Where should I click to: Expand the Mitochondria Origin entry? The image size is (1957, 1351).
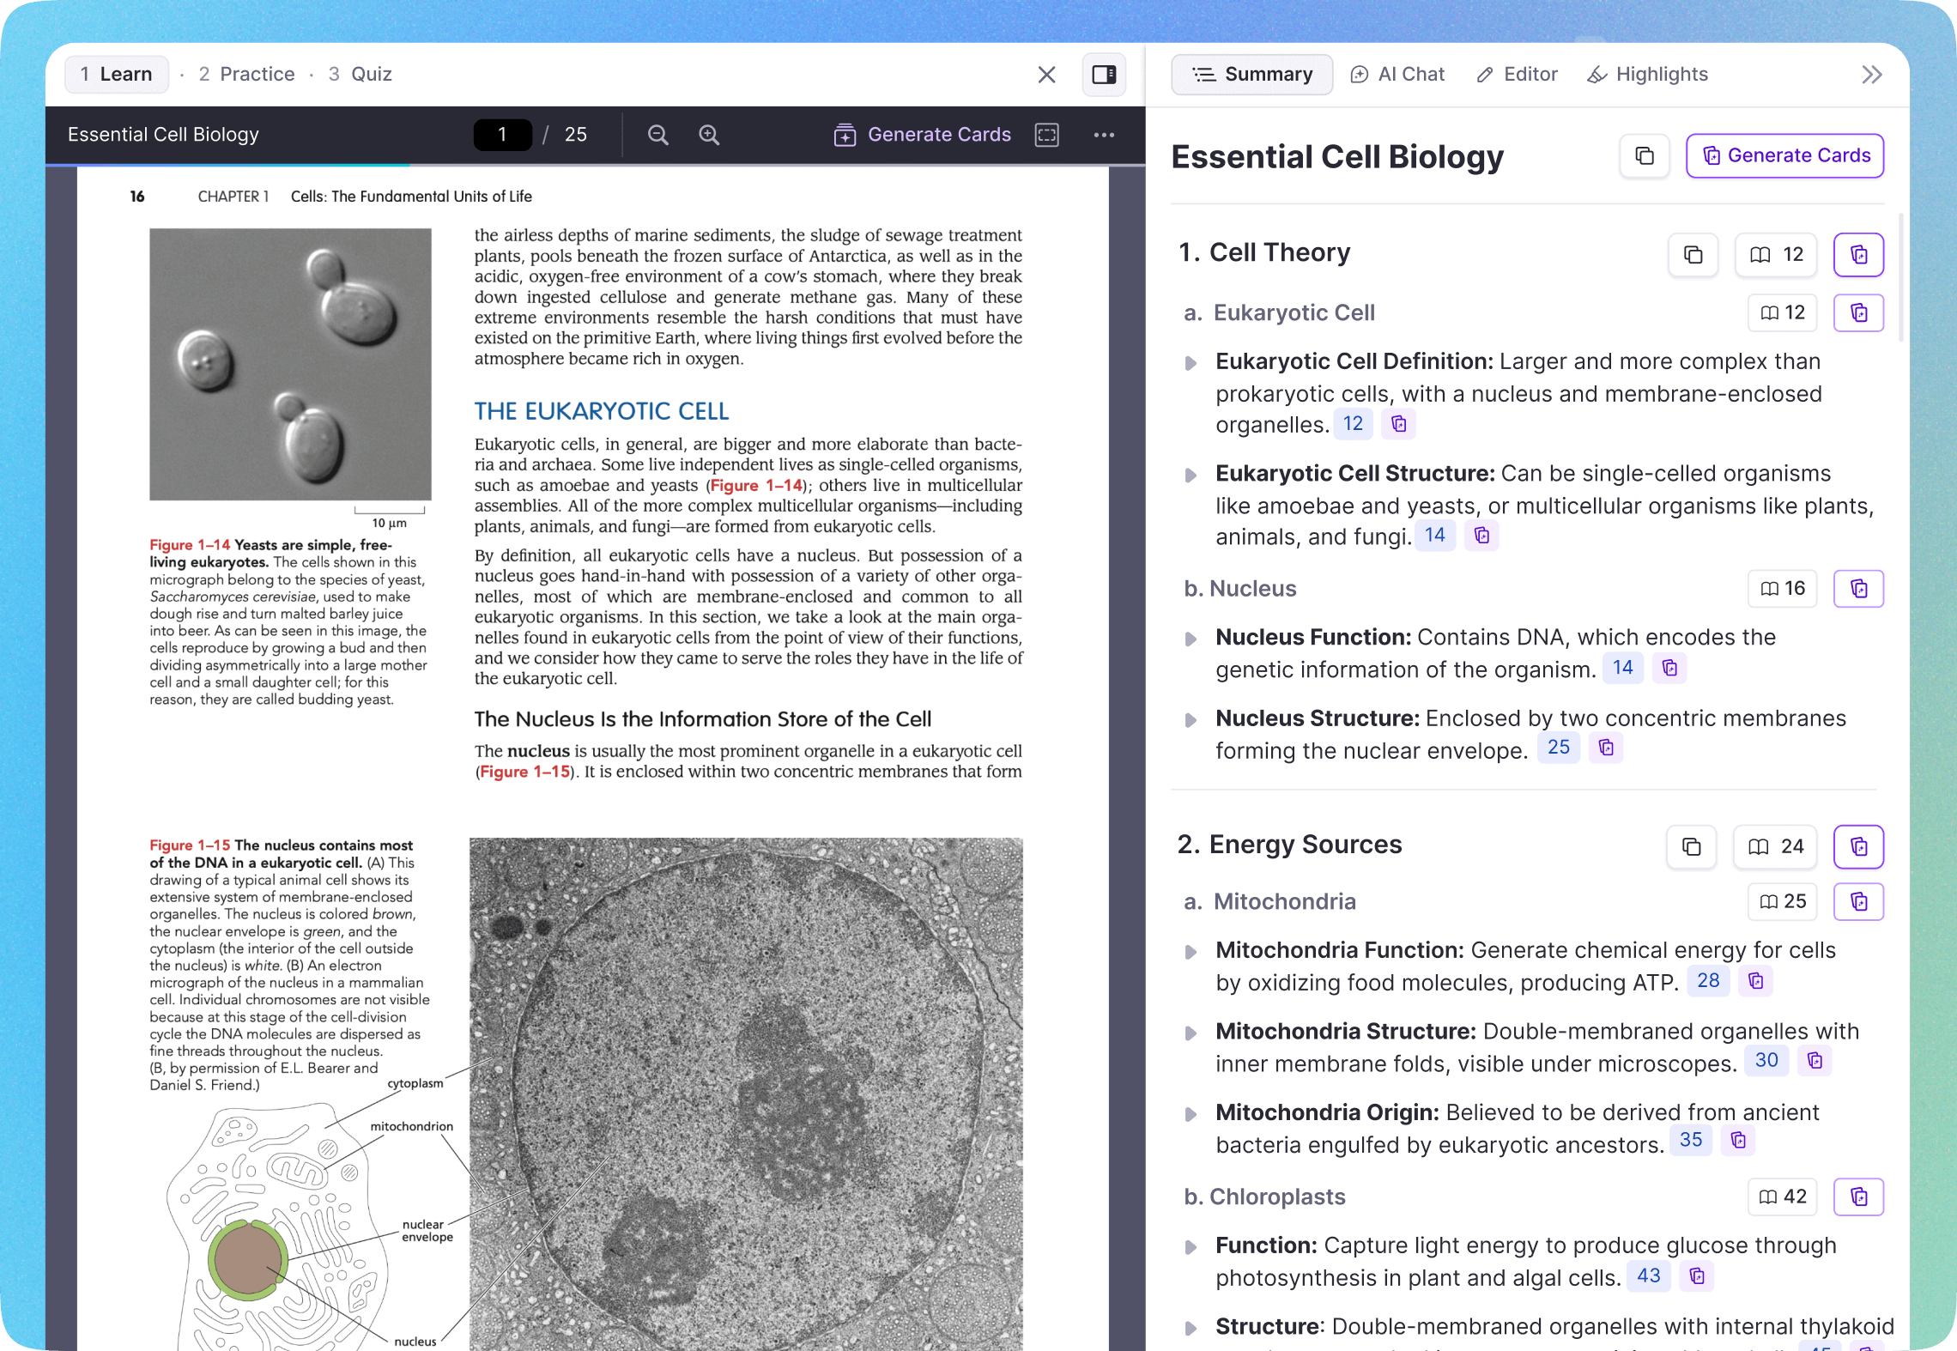click(1191, 1112)
